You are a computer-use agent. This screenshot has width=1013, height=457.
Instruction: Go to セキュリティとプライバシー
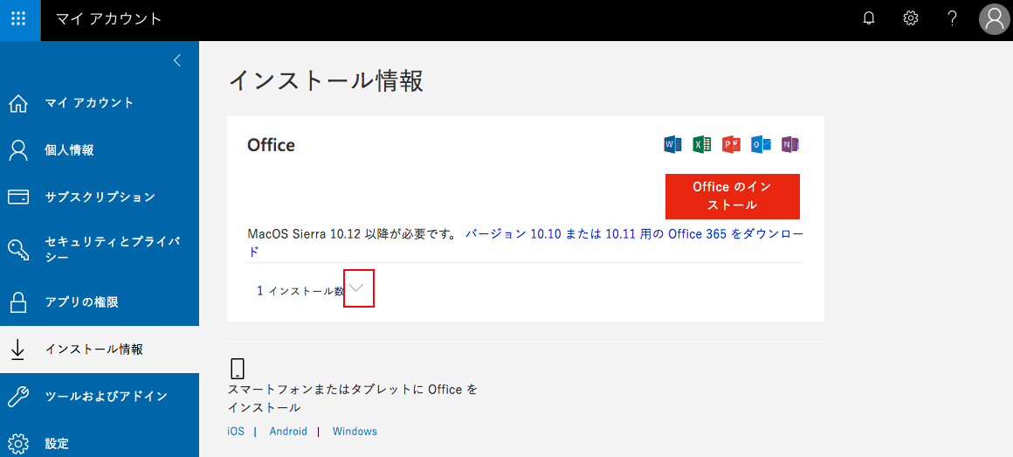coord(100,250)
